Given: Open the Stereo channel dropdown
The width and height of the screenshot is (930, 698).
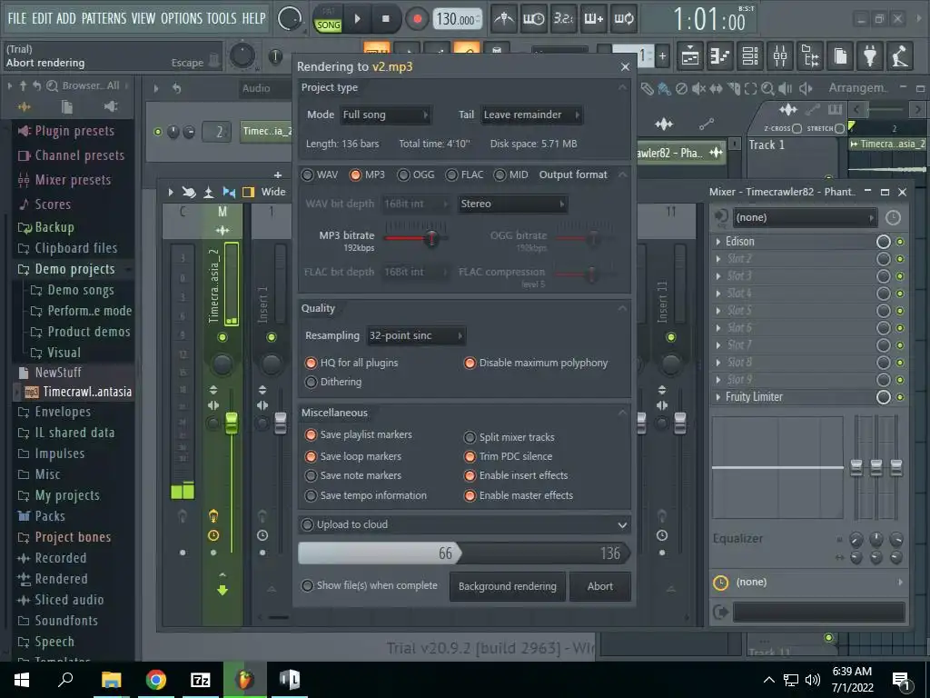Looking at the screenshot, I should tap(512, 204).
